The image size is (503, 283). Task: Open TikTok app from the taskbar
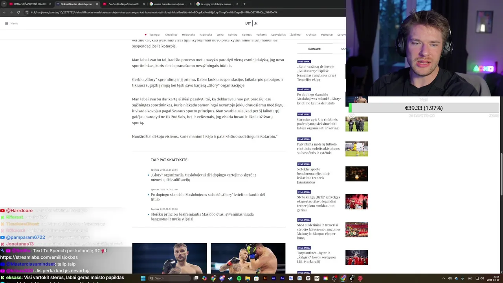click(x=352, y=278)
